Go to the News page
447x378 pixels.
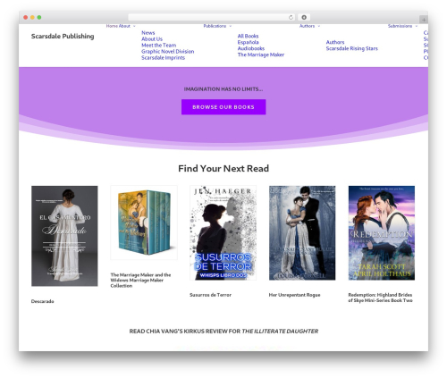148,33
